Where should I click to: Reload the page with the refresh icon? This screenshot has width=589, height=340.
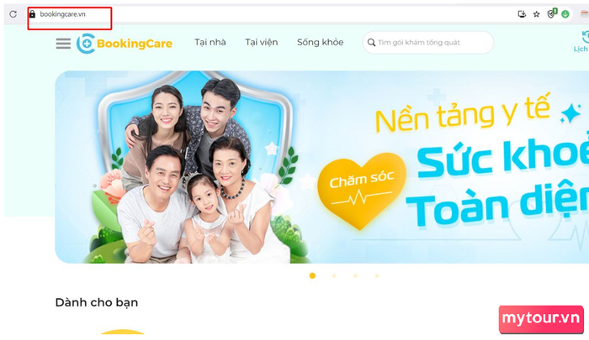[13, 14]
